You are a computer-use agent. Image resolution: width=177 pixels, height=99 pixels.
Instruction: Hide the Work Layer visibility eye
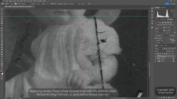click(x=155, y=56)
